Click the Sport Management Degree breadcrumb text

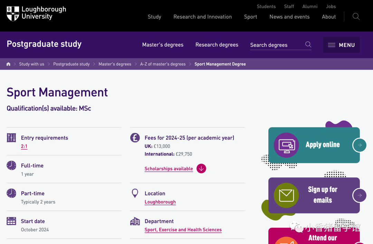[x=220, y=64]
